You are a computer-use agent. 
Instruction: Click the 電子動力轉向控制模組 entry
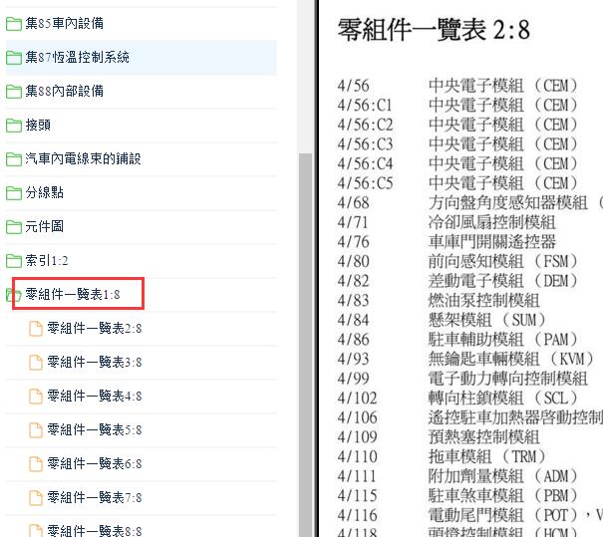pos(508,379)
